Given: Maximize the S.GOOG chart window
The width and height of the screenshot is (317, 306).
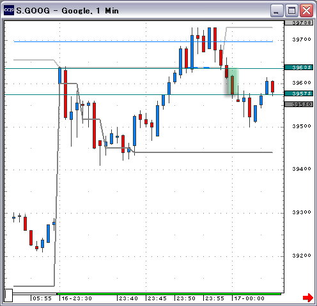Looking at the screenshot, I should click(x=291, y=10).
